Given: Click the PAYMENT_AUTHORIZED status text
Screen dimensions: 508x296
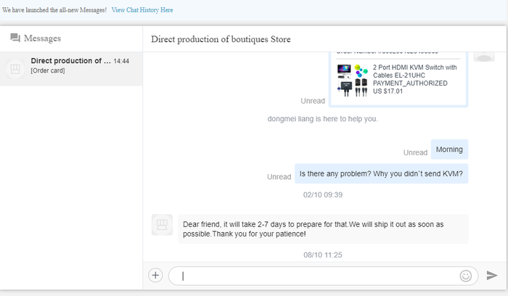Looking at the screenshot, I should (409, 83).
